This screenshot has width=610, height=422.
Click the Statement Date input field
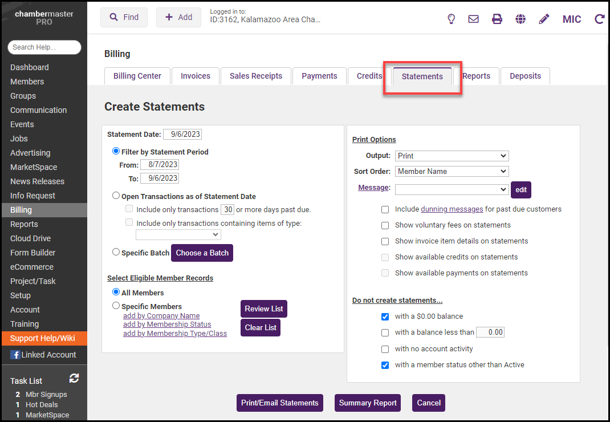click(x=182, y=135)
